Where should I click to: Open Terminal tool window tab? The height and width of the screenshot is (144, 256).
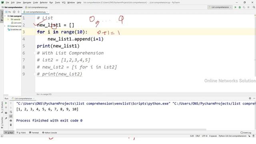(x=34, y=132)
